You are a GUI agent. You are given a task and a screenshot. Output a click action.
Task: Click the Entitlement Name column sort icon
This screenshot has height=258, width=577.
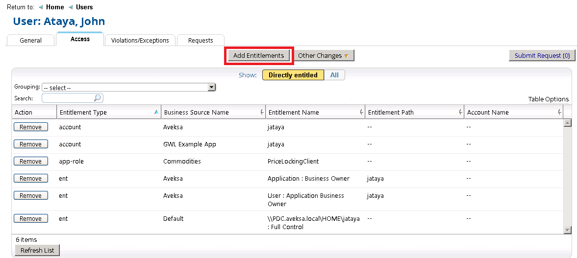click(x=362, y=113)
